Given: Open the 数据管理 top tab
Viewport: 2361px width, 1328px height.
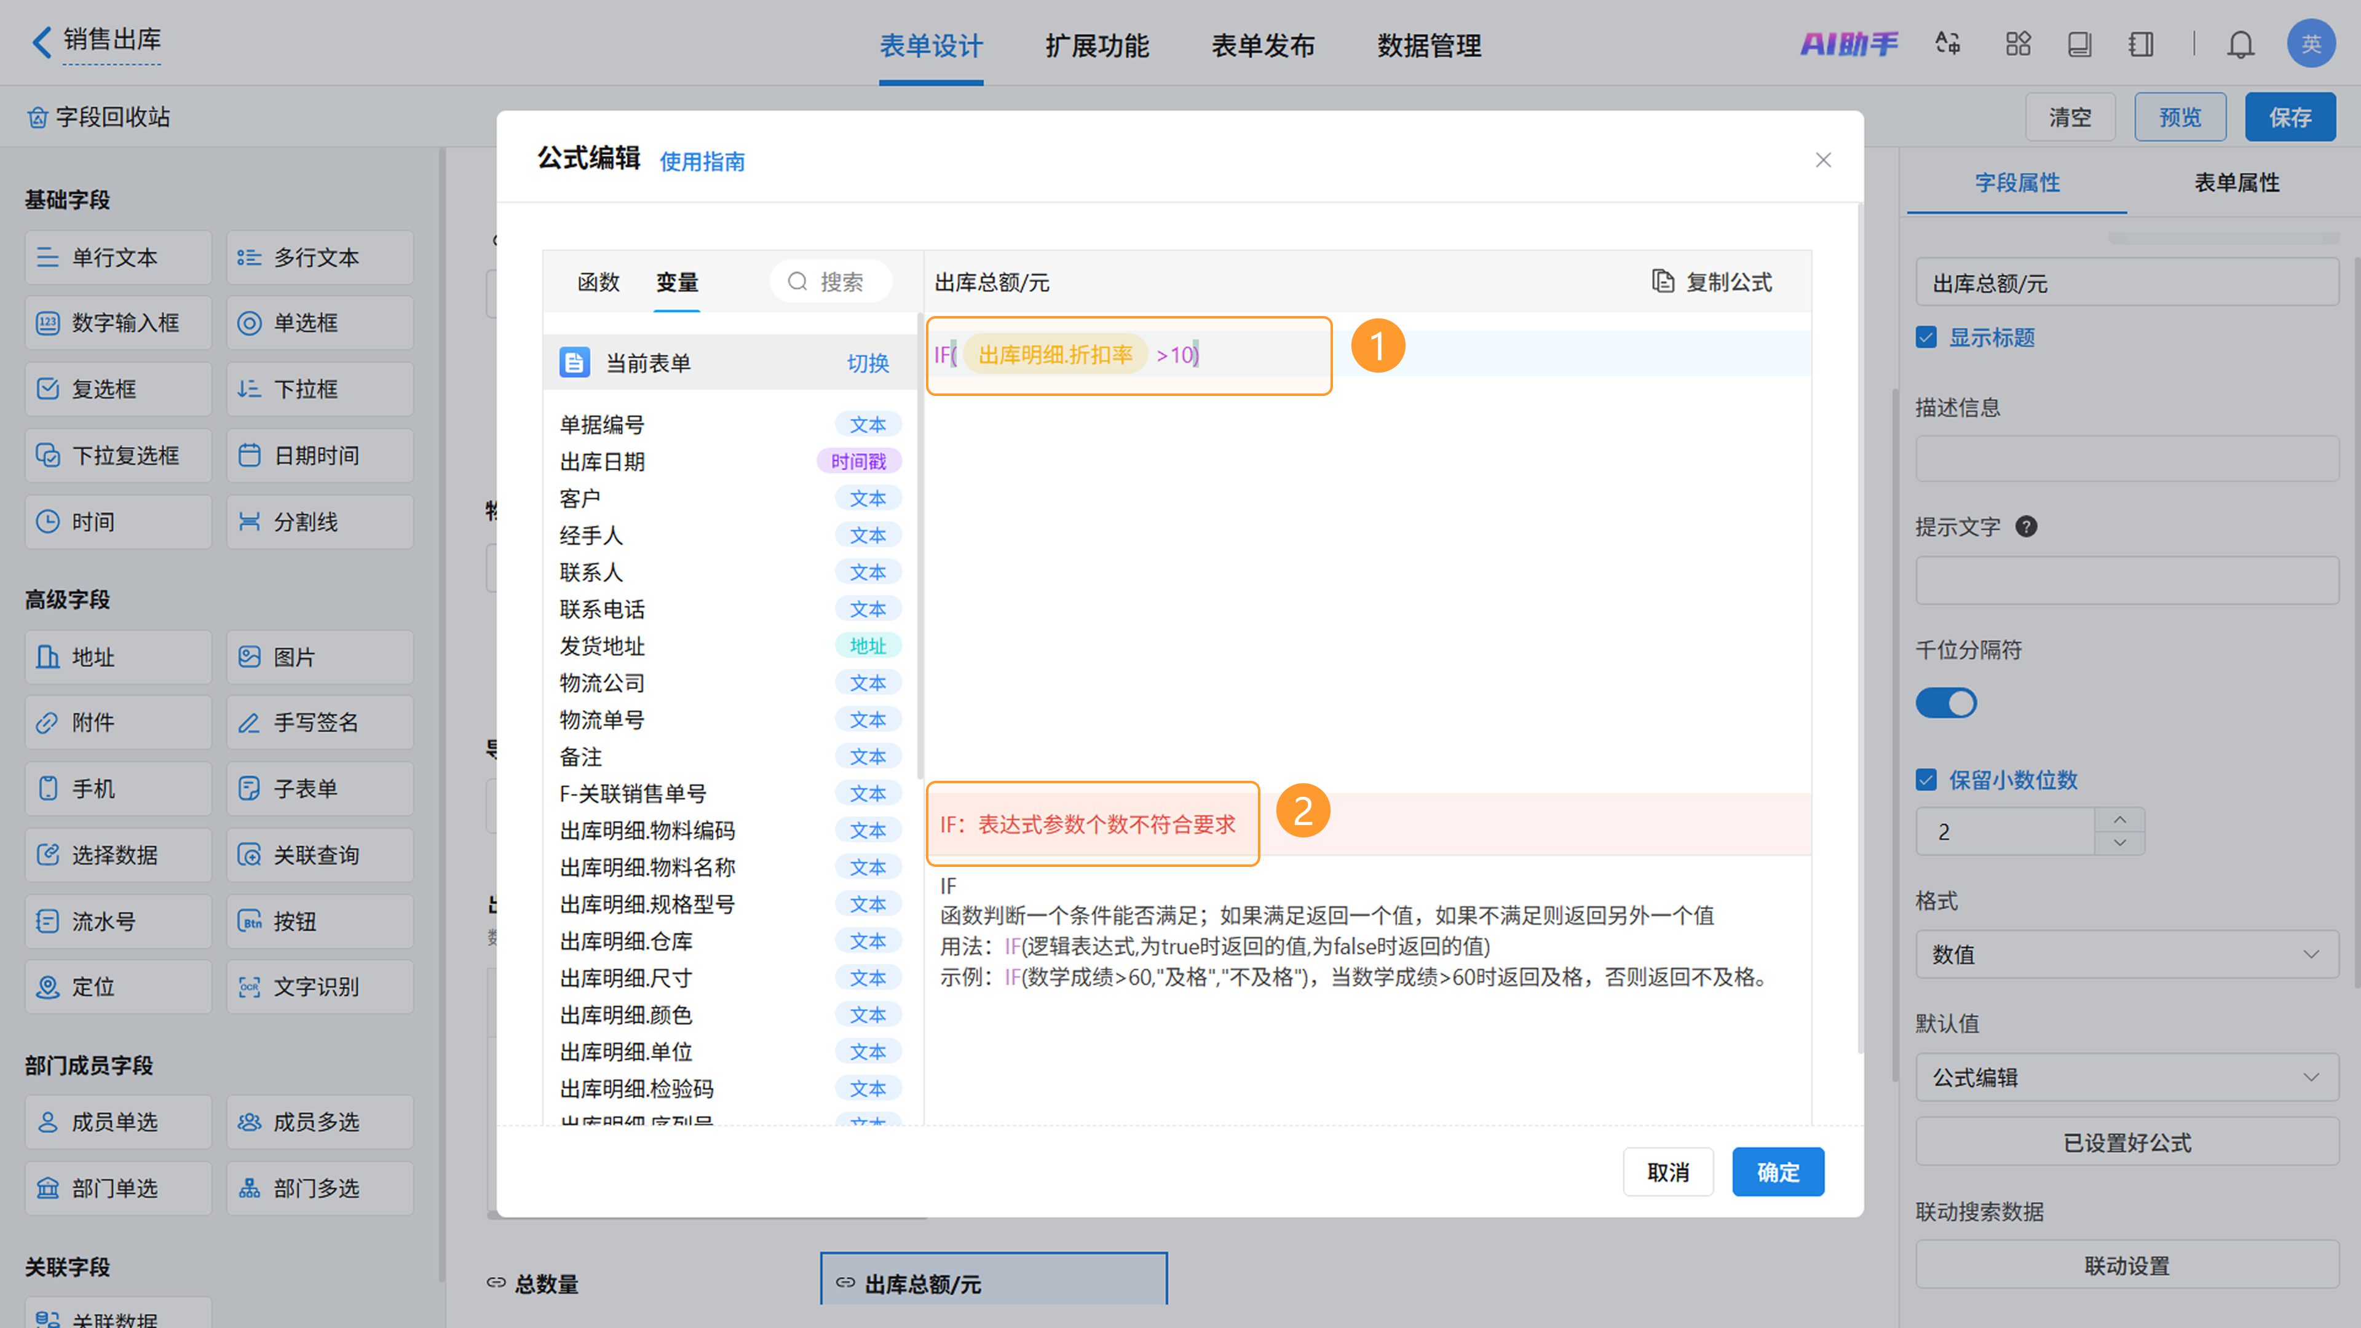Looking at the screenshot, I should [1428, 45].
